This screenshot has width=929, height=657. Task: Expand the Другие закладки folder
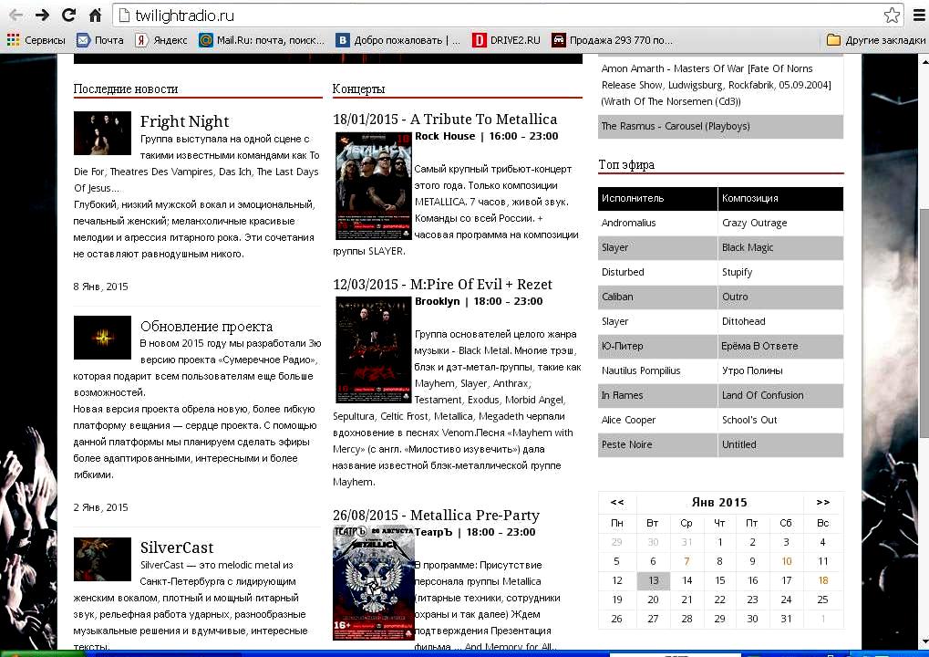pos(875,40)
